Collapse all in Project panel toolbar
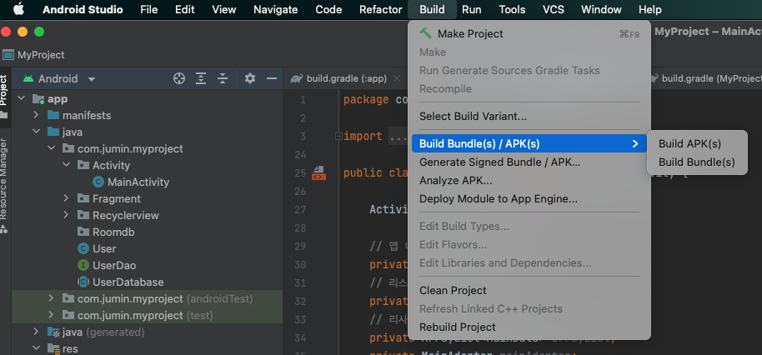Image resolution: width=762 pixels, height=355 pixels. pyautogui.click(x=223, y=78)
